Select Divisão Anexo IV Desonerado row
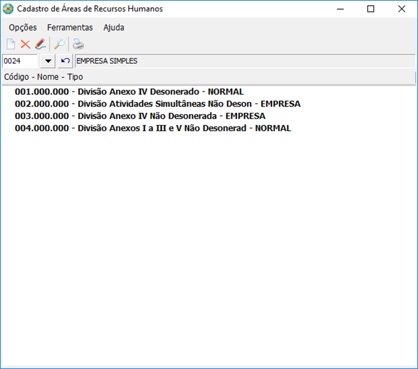Screen dimensions: 418x369 [129, 92]
